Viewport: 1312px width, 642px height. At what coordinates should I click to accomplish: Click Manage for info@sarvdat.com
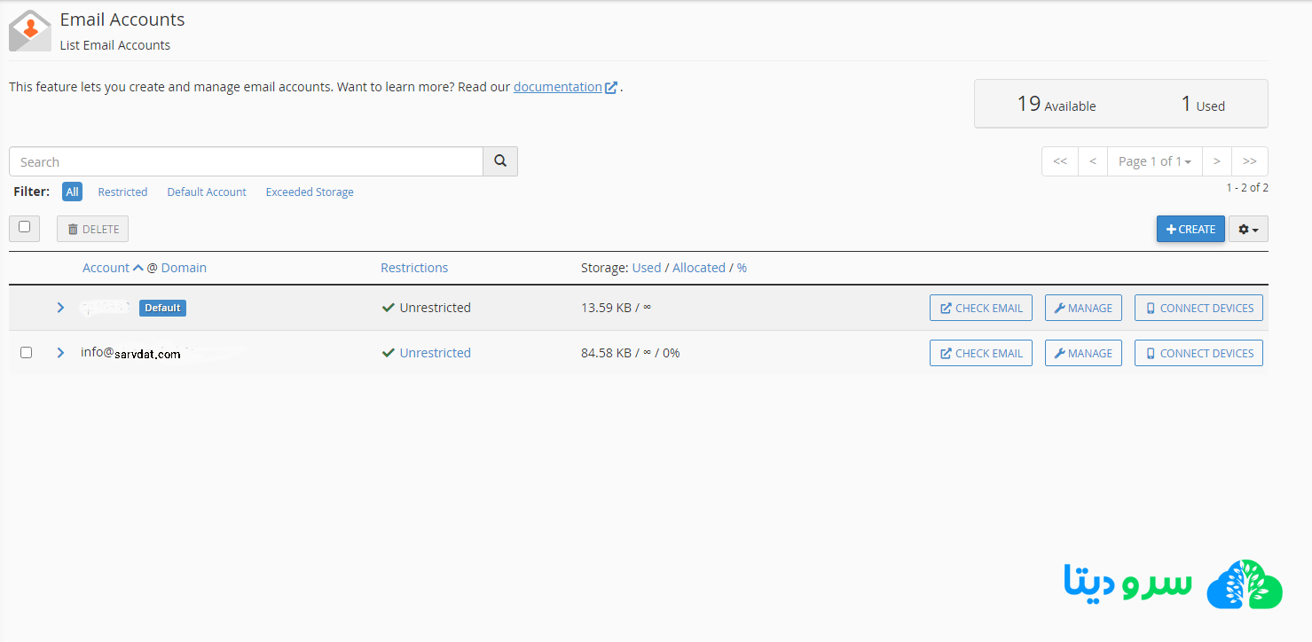(1083, 353)
